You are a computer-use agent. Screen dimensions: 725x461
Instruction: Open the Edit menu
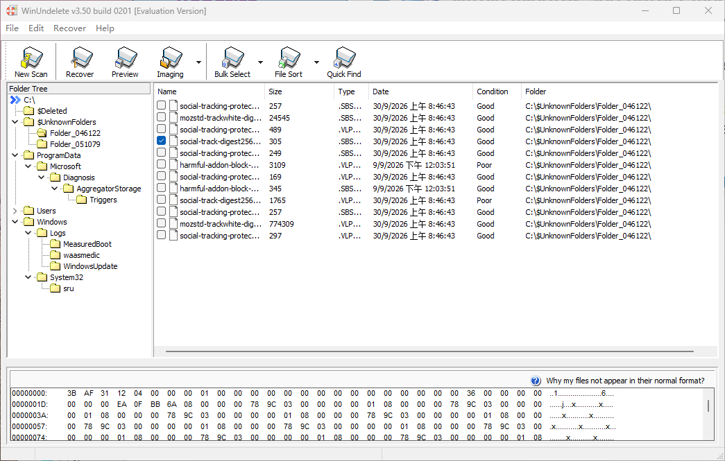(x=36, y=28)
